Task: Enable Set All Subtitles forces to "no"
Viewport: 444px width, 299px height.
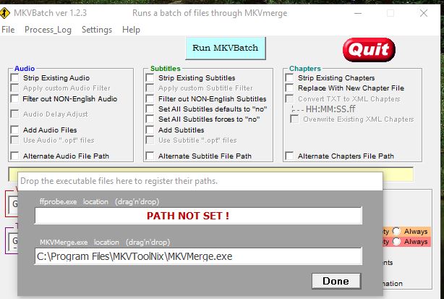Action: [150, 119]
